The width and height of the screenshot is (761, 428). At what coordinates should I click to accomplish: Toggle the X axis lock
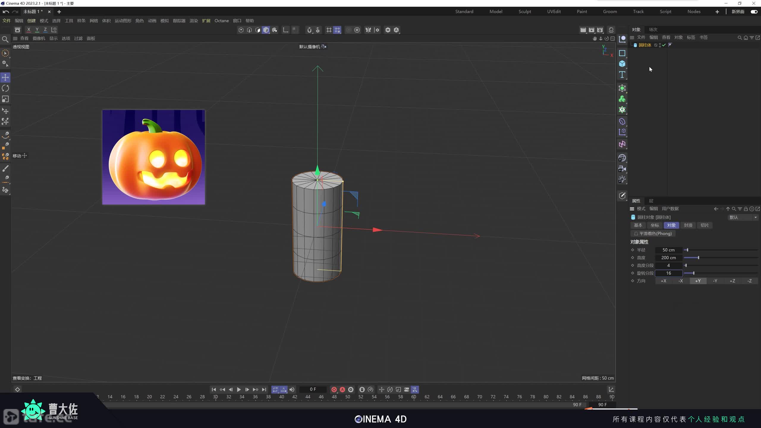pyautogui.click(x=29, y=30)
